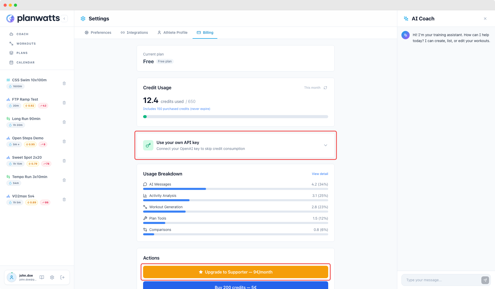Click the planwatts logo icon
495x289 pixels.
tap(10, 18)
